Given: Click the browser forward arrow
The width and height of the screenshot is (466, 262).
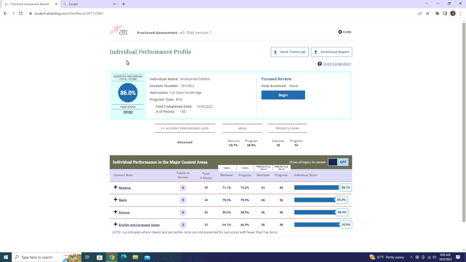Looking at the screenshot, I should pos(13,13).
